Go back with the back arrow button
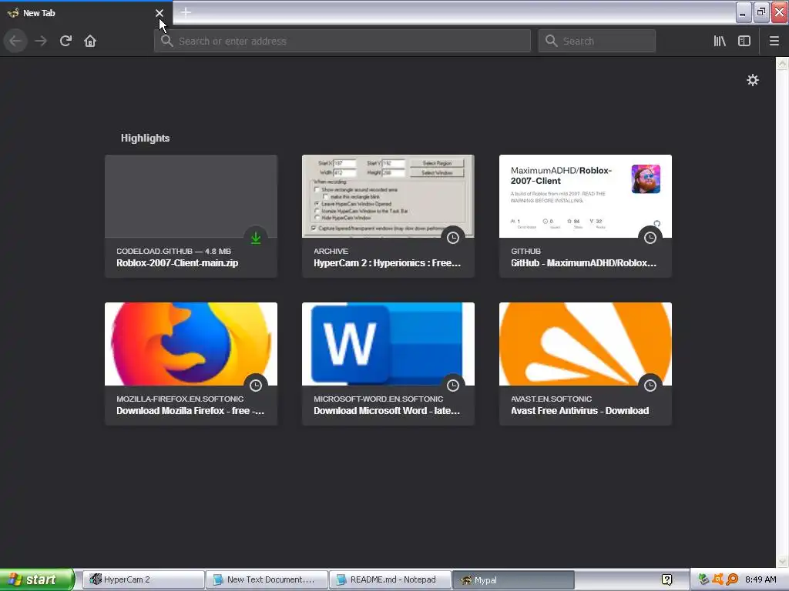The image size is (789, 591). coord(15,41)
